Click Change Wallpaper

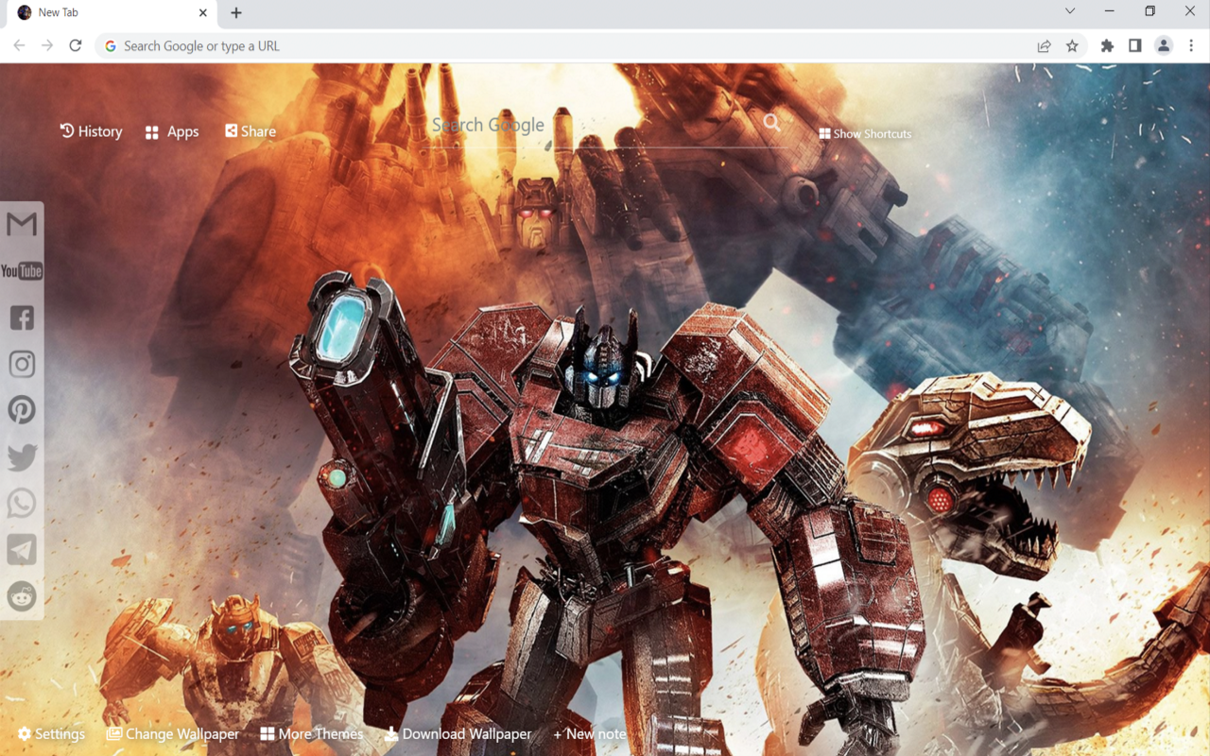(x=172, y=733)
